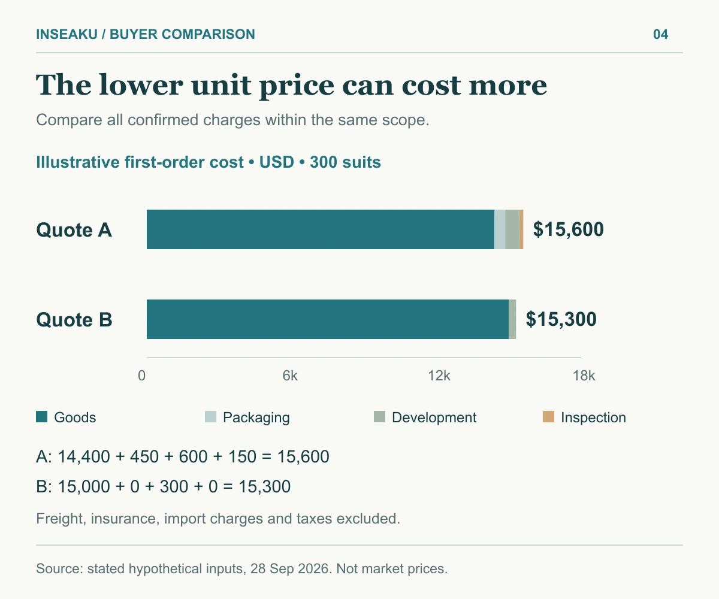This screenshot has height=599, width=719.
Task: Select the Quote B goods bar segment
Action: [x=328, y=319]
